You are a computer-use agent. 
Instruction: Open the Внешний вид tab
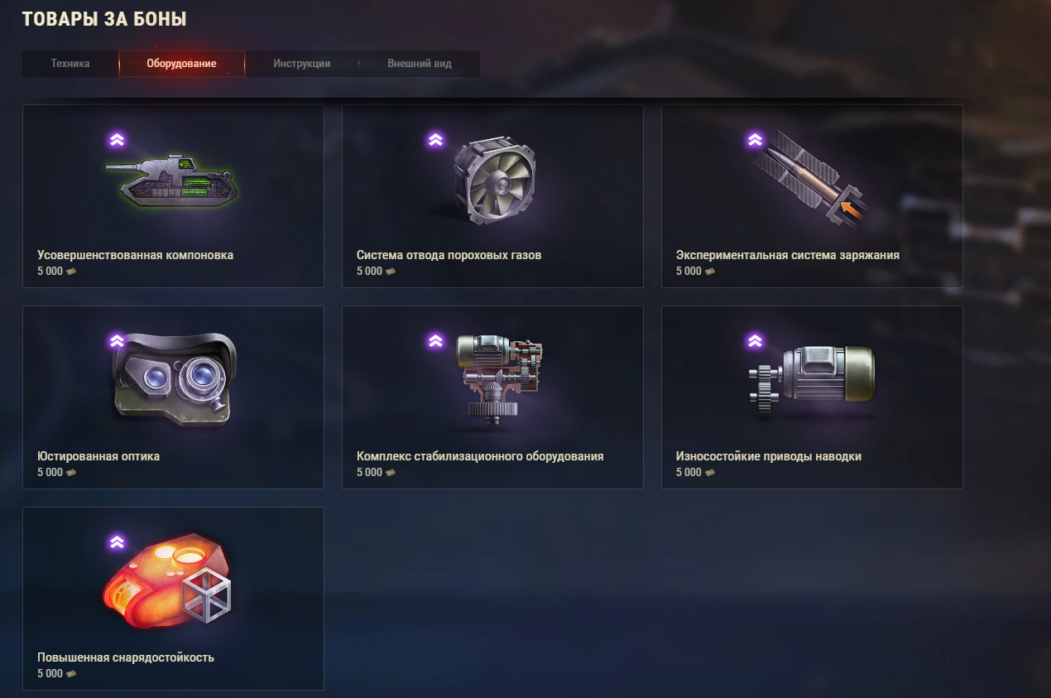coord(420,64)
